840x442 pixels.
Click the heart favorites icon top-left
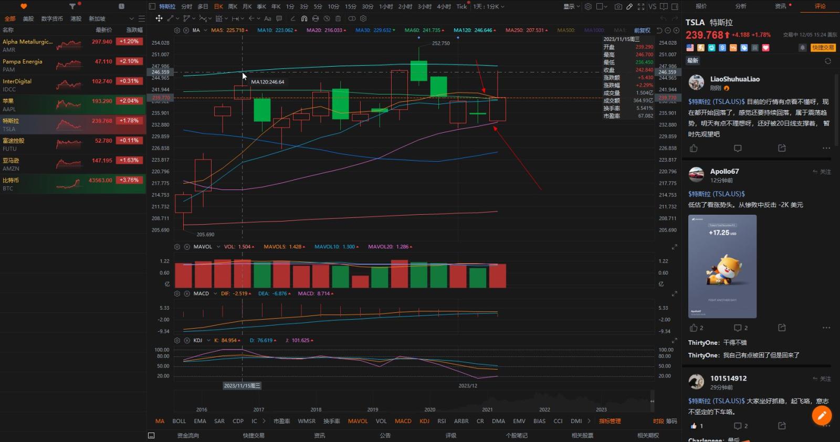[24, 6]
